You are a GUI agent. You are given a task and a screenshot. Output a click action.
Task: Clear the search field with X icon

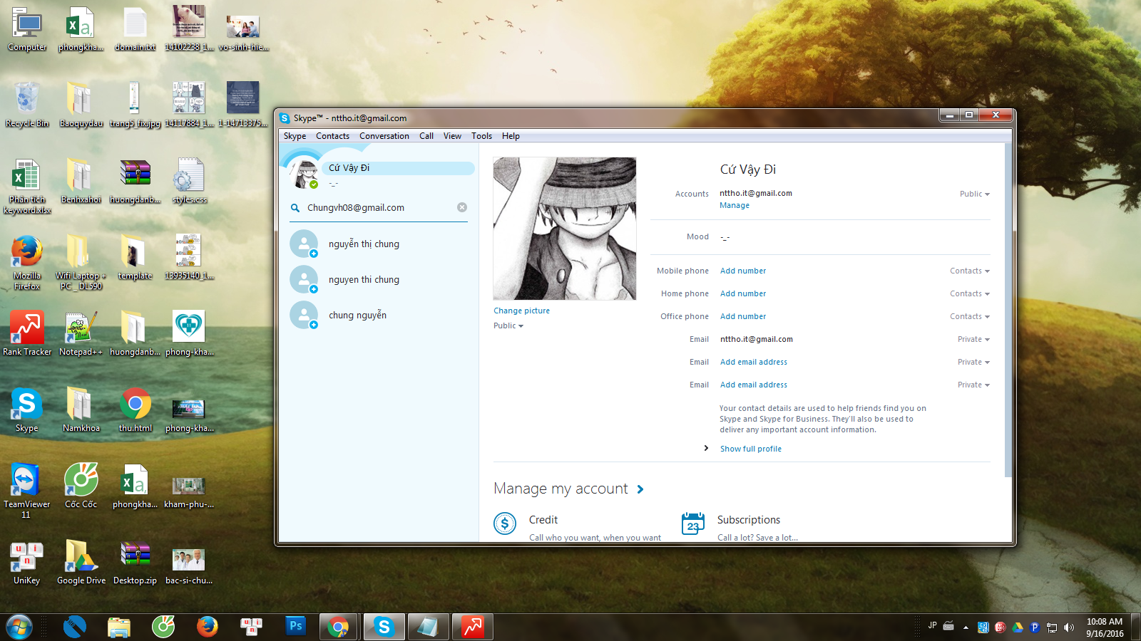click(x=462, y=207)
